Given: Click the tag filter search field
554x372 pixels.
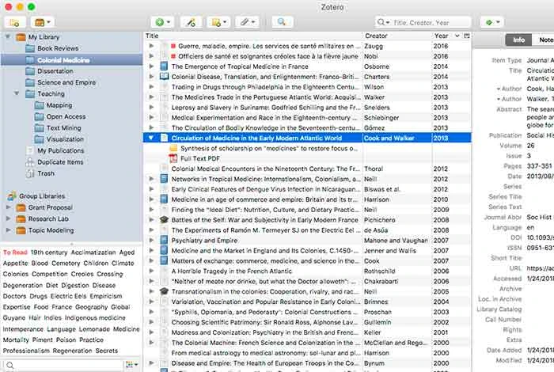Looking at the screenshot, I should [x=63, y=365].
